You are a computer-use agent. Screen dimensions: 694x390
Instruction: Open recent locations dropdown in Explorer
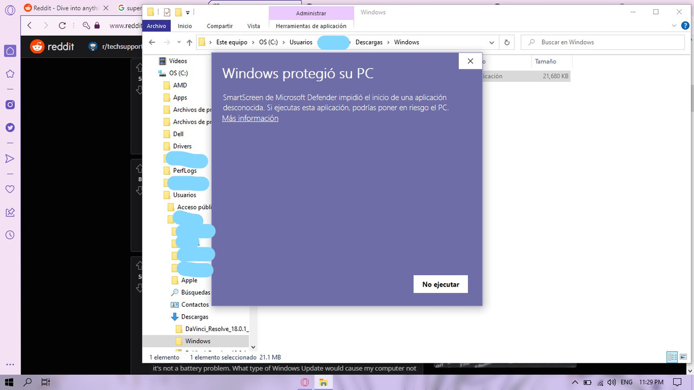tap(178, 42)
